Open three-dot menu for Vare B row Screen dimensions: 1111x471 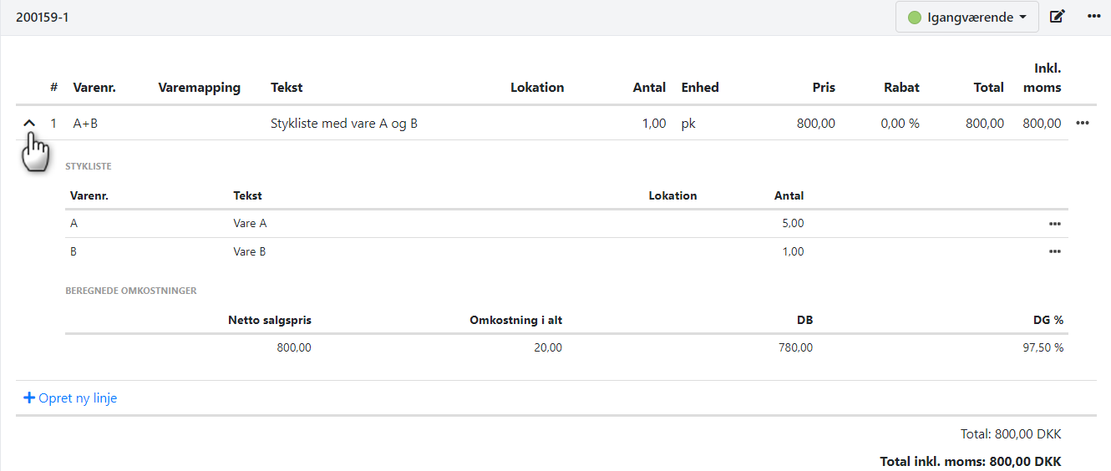pos(1055,251)
